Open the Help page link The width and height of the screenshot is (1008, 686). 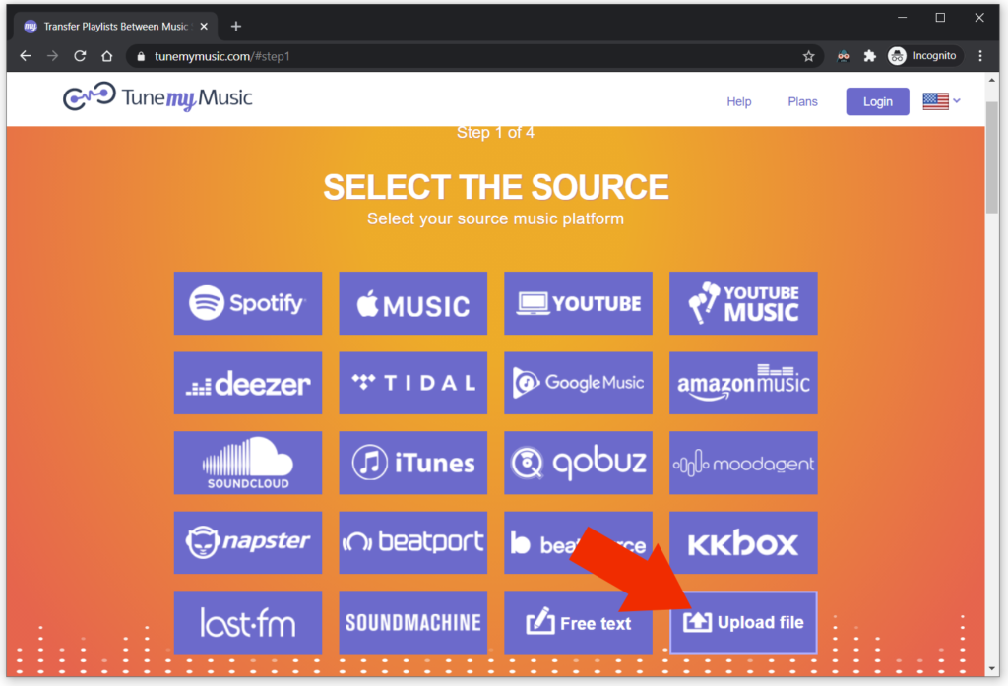[x=738, y=101]
